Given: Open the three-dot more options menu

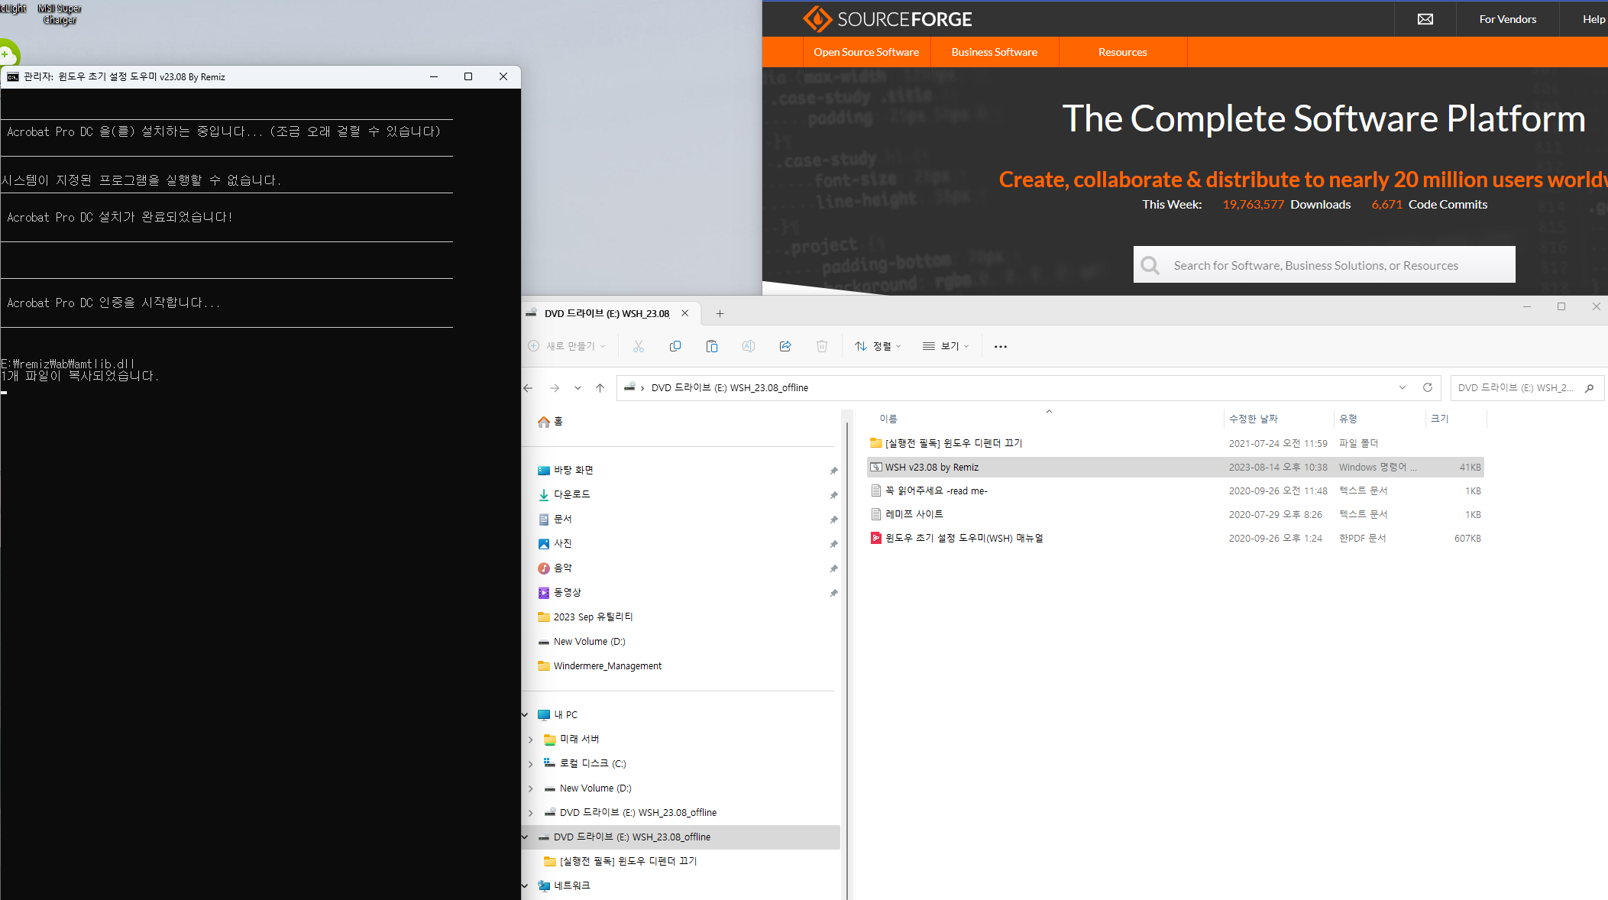Looking at the screenshot, I should pos(1001,346).
